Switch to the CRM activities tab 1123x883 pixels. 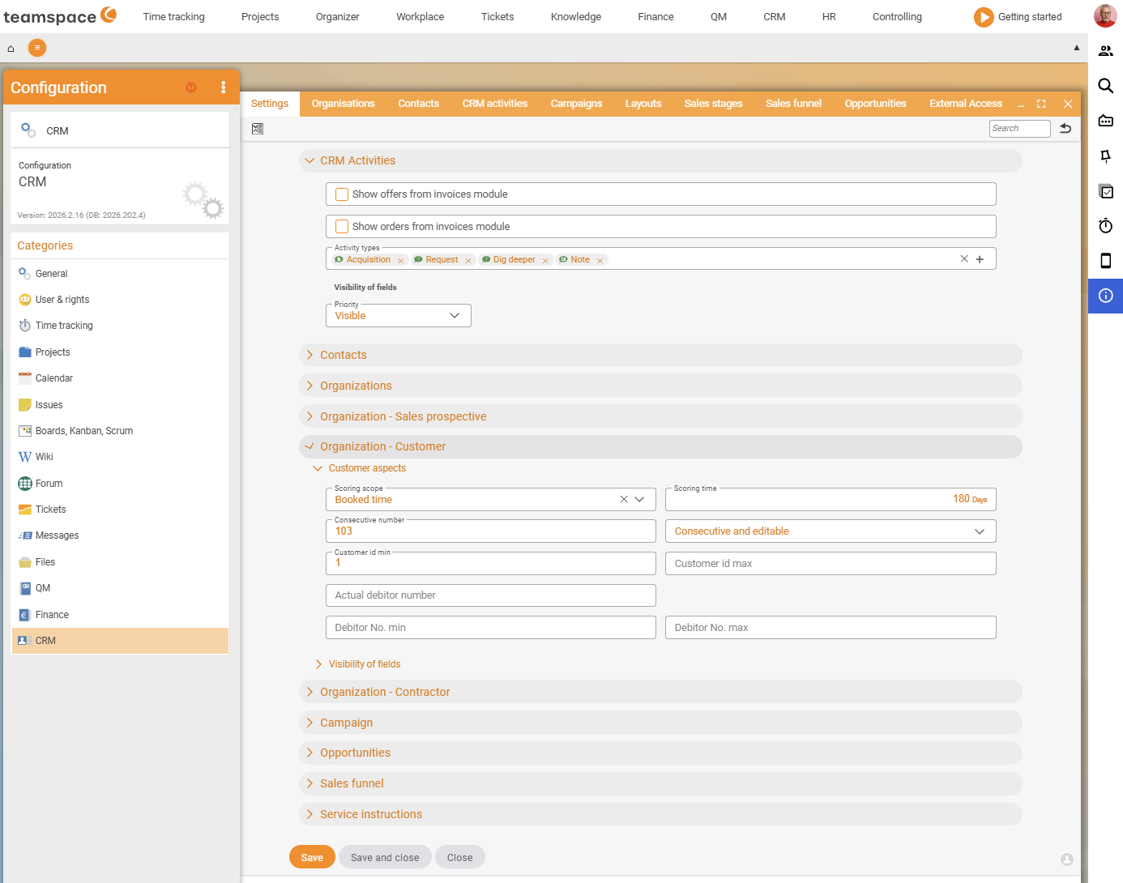click(x=495, y=104)
